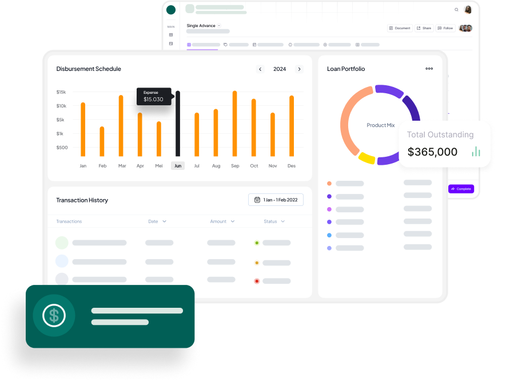
Task: Open the Loan Portfolio three-dot menu
Action: coord(429,69)
